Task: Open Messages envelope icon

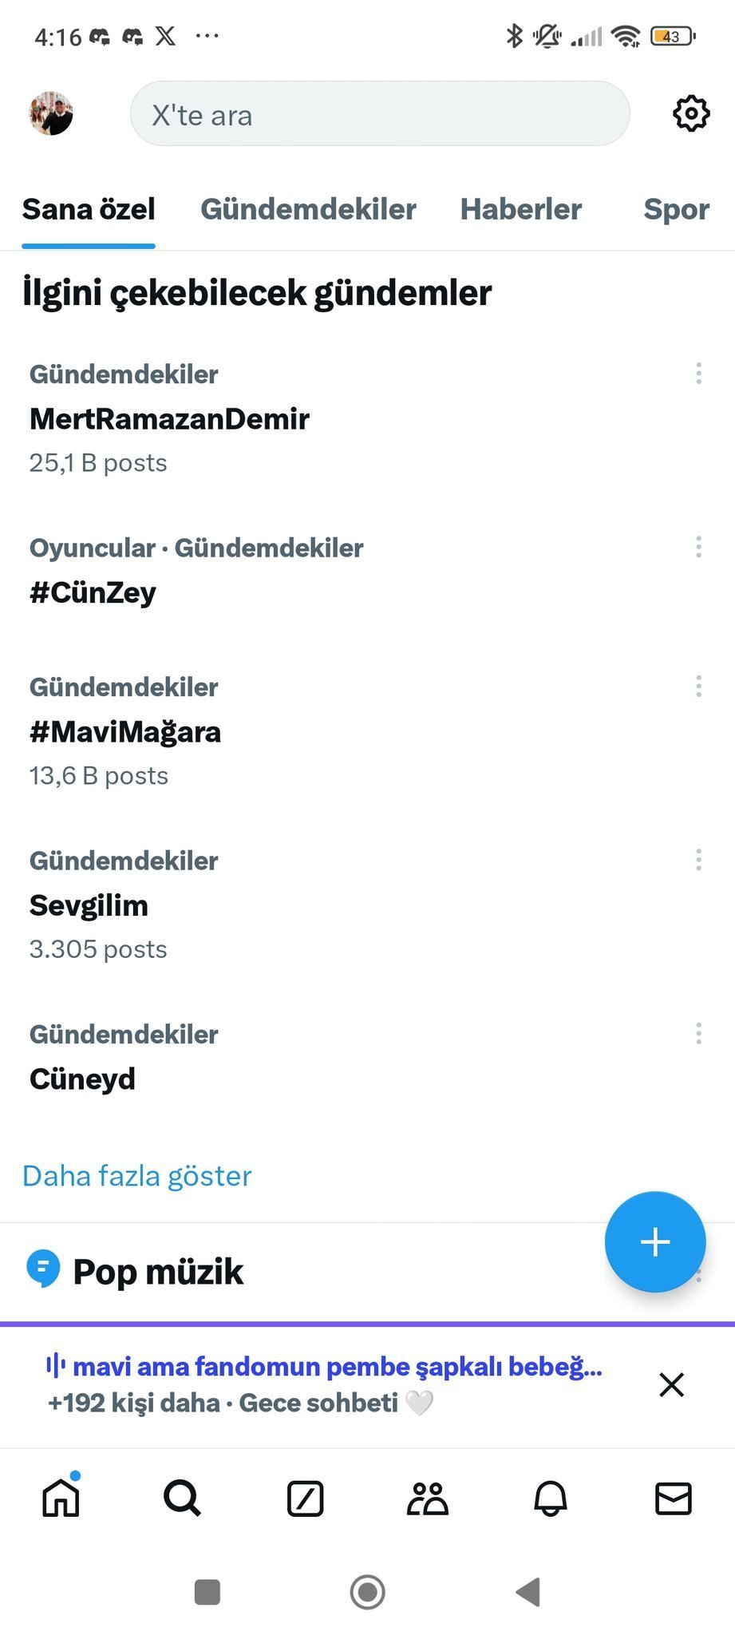Action: pyautogui.click(x=673, y=1498)
